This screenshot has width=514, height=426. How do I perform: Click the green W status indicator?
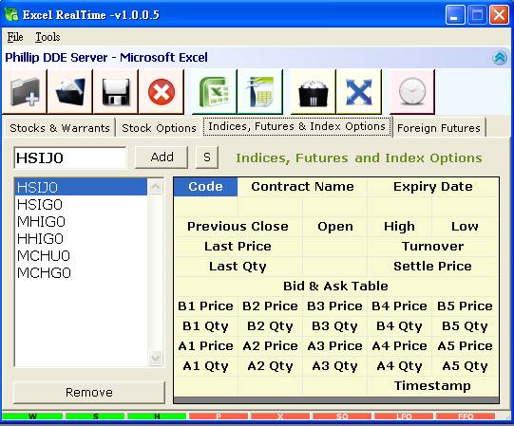pos(32,417)
